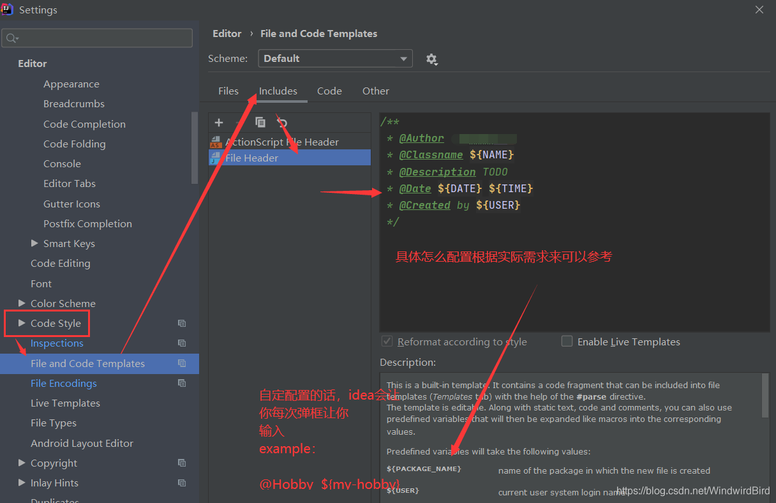
Task: Switch to the Includes tab
Action: tap(278, 91)
